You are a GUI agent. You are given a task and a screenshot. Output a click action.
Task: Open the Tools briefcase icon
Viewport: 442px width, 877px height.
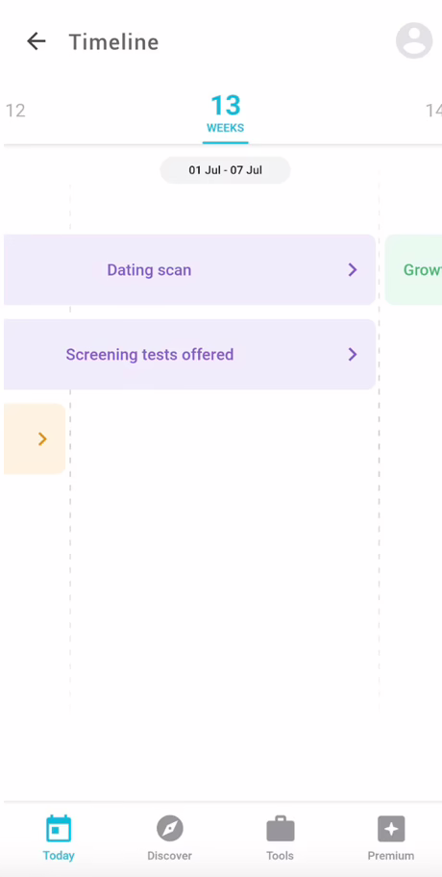280,828
